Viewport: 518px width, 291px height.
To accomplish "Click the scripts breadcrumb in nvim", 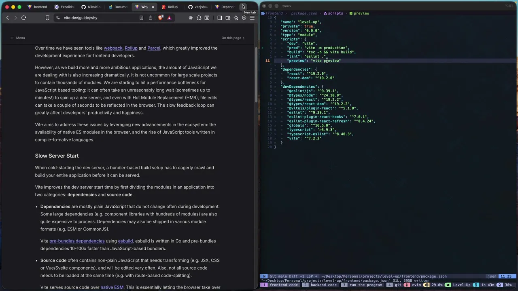I will [x=333, y=13].
